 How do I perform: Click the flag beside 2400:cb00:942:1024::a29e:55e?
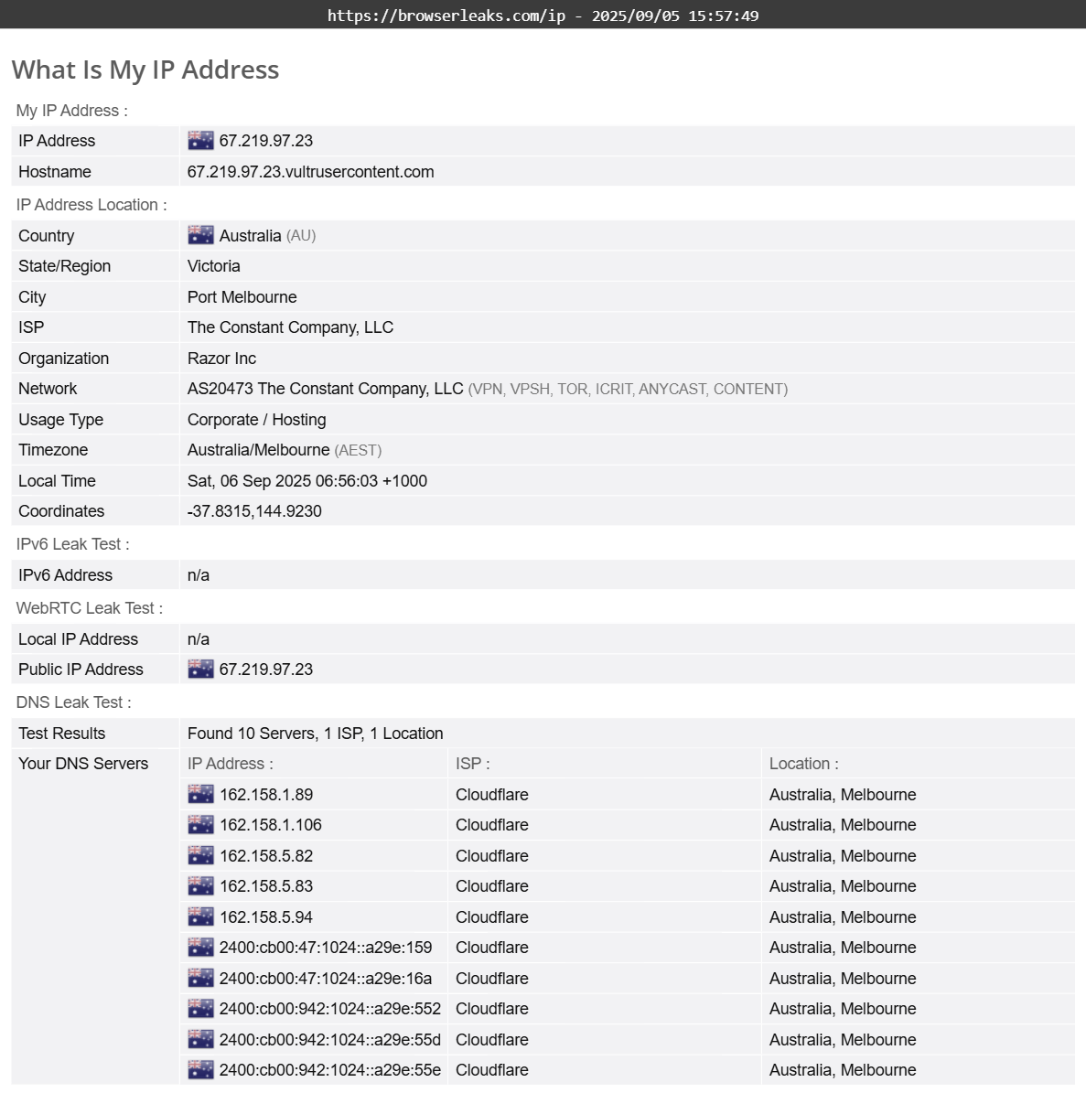[200, 1070]
